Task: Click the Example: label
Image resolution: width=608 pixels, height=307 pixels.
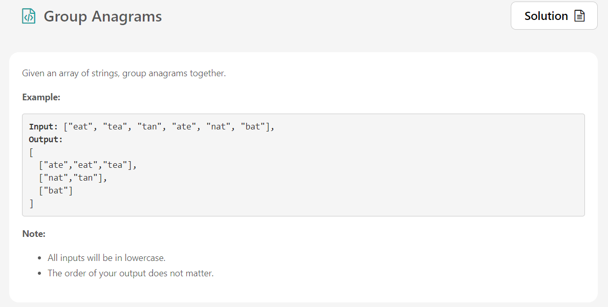Action: pyautogui.click(x=41, y=97)
